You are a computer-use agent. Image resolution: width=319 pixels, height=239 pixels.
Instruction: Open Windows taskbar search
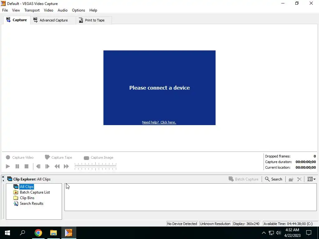22,233
